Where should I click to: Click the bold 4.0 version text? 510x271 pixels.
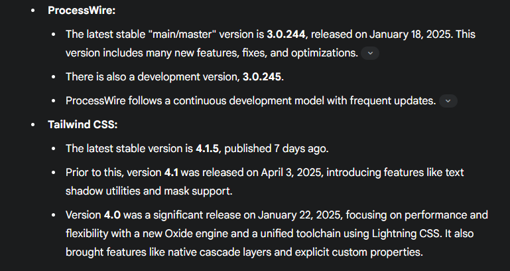click(x=112, y=215)
